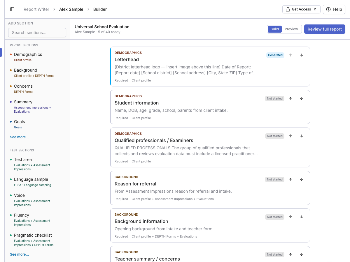The width and height of the screenshot is (350, 262).
Task: Move Reason for referral up
Action: [x=290, y=179]
